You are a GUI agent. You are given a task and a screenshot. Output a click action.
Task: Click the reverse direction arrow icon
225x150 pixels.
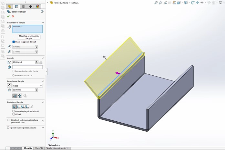pyautogui.click(x=9, y=86)
